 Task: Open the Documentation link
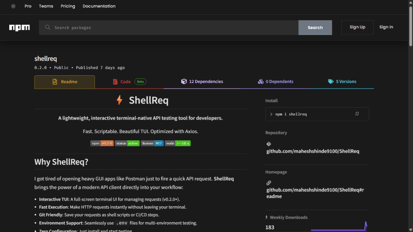tap(99, 6)
